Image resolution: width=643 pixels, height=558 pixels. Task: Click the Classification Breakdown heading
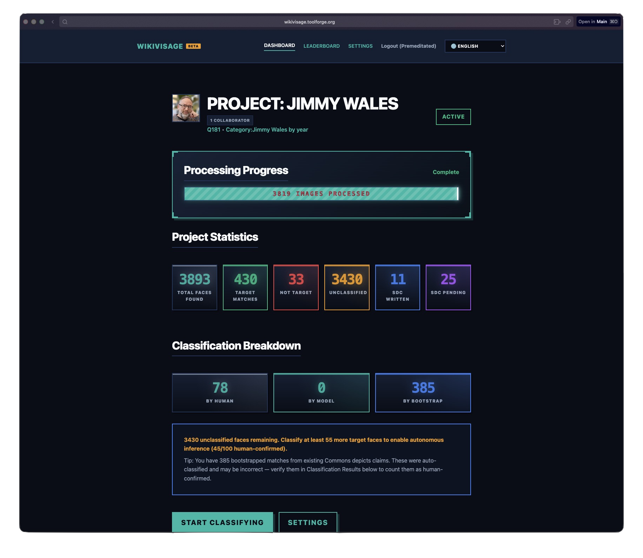[x=236, y=346]
